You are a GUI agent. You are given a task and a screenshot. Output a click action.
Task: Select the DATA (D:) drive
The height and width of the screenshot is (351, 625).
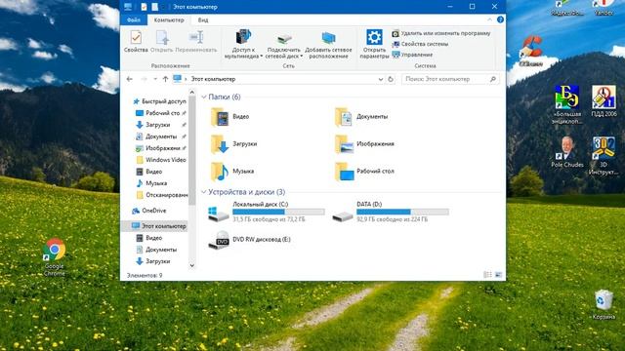[391, 212]
